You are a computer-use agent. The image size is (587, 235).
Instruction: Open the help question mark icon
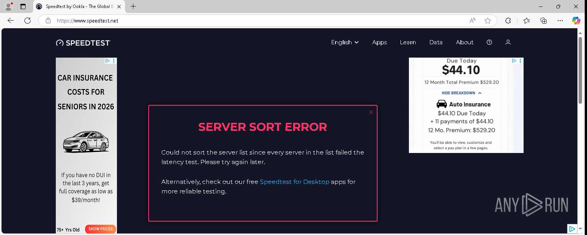[489, 42]
